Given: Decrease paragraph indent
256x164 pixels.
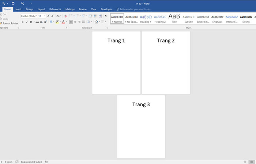Looking at the screenshot, I should 91,16.
